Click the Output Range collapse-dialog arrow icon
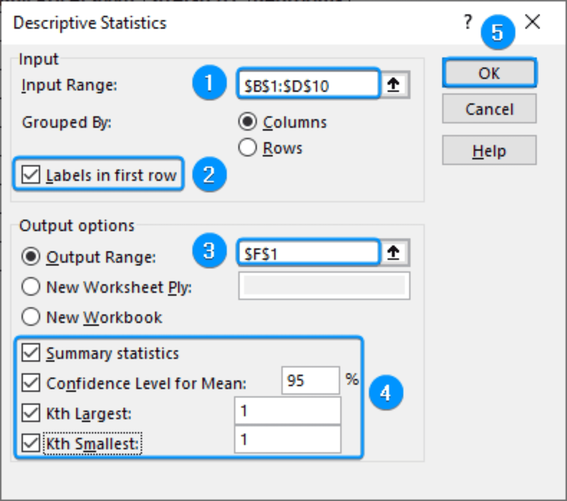 [x=393, y=253]
